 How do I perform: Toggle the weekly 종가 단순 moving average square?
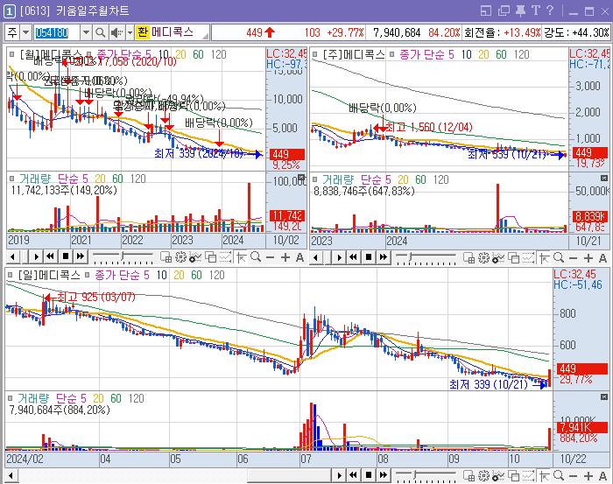tap(391, 54)
